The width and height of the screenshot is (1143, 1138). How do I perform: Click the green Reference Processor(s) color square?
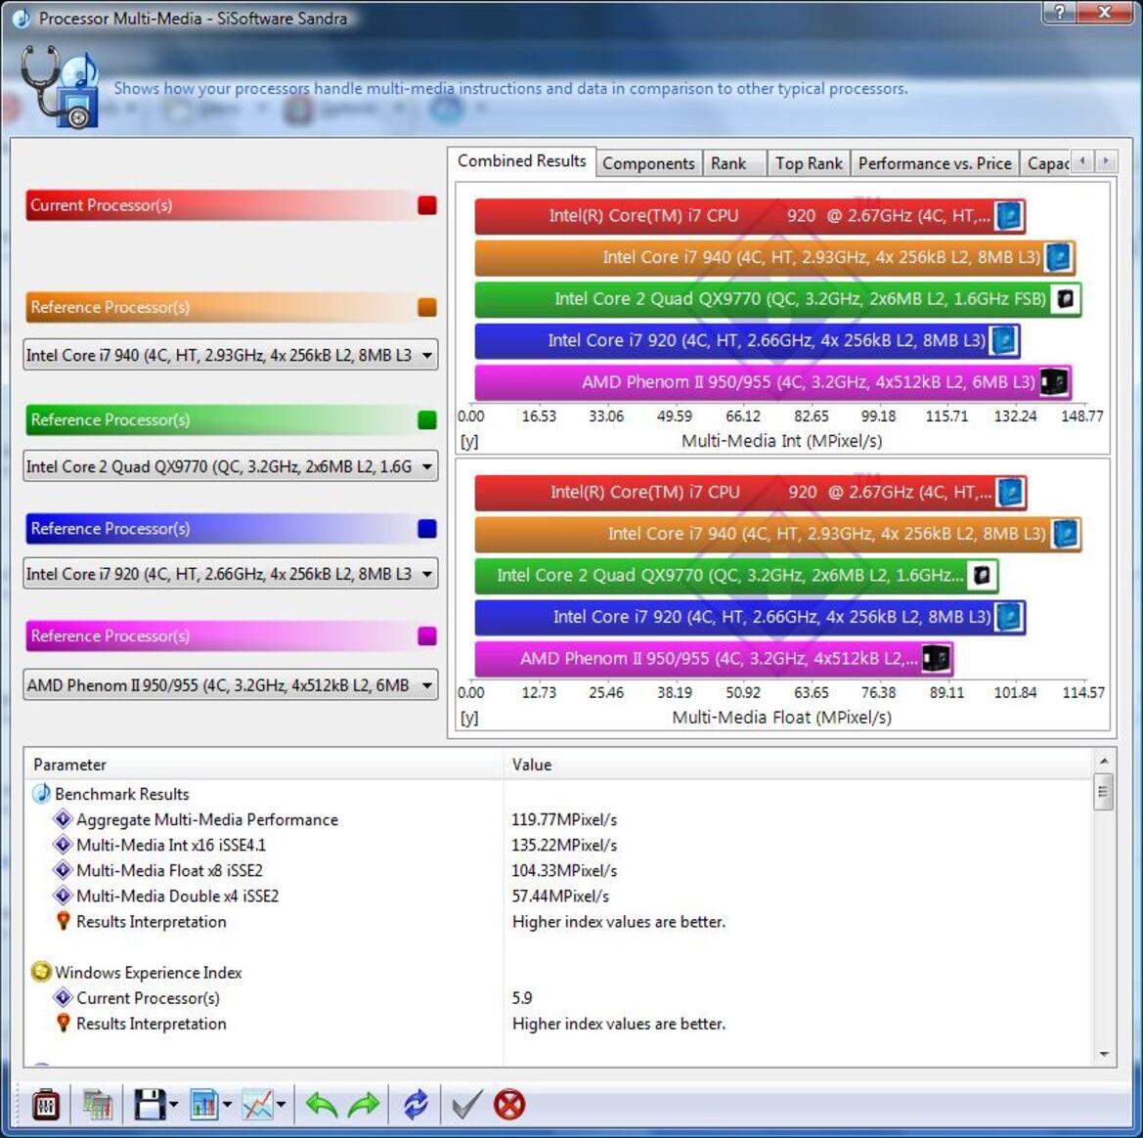tap(427, 420)
